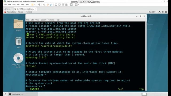Click '#server 1.rhel.pool.ntp.org iburst' line
171x96 pixels.
[51, 32]
